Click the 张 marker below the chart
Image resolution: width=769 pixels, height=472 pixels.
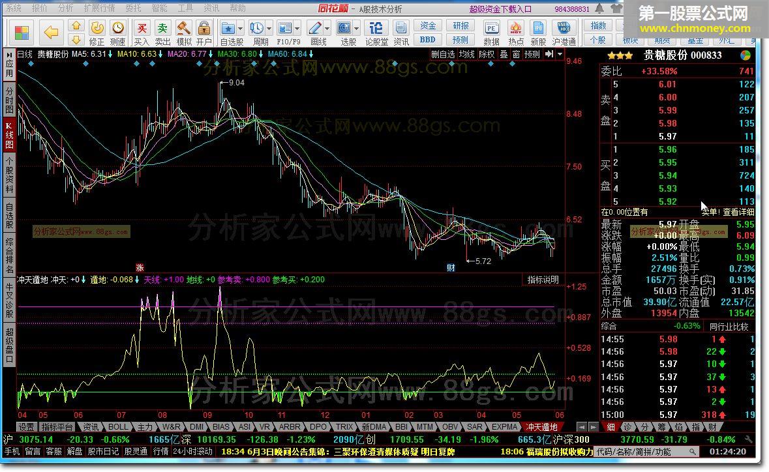point(140,267)
